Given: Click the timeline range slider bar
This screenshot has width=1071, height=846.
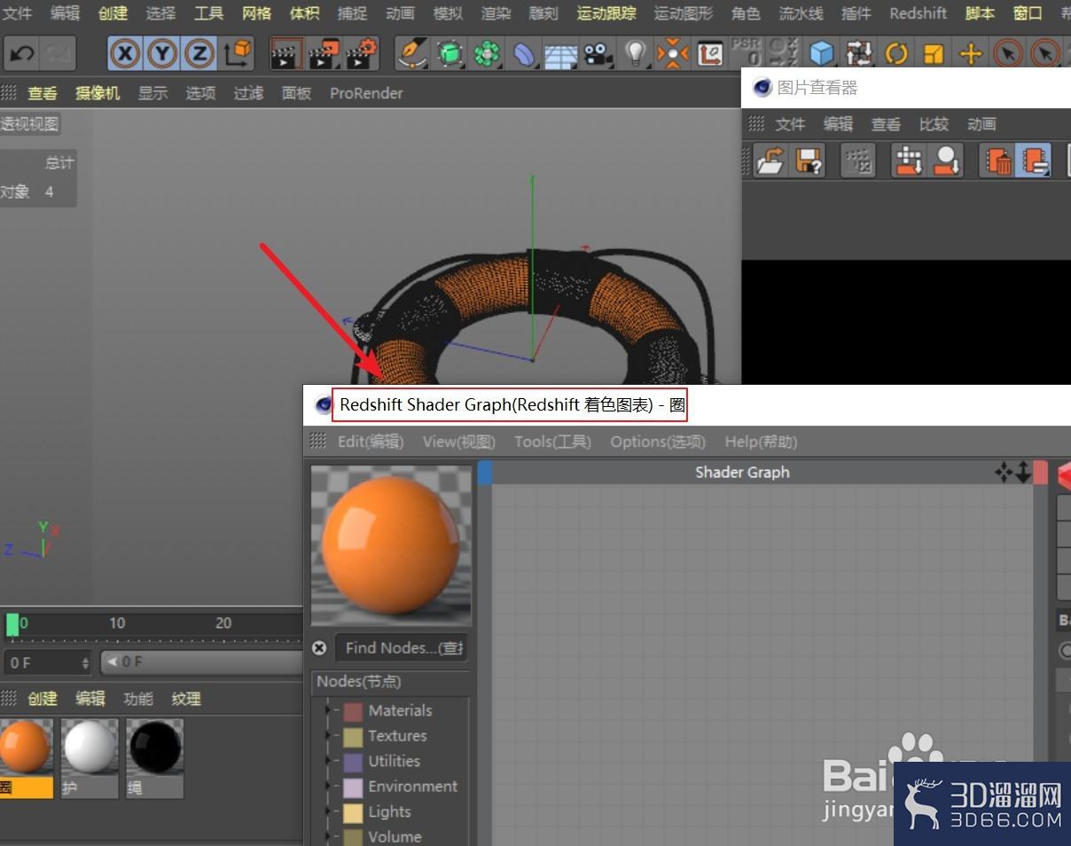Looking at the screenshot, I should coord(202,662).
